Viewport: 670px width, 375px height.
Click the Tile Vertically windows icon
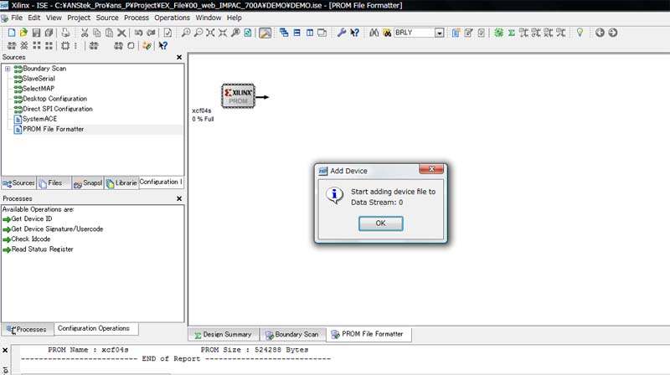click(310, 33)
